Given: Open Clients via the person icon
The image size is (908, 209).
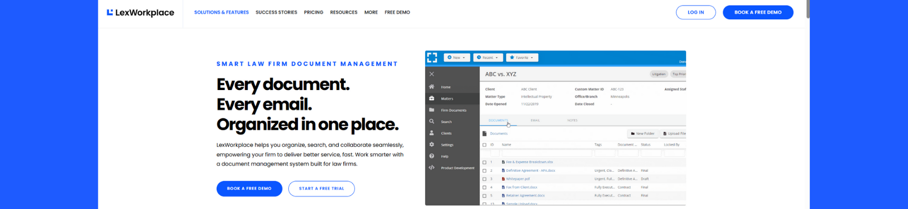Looking at the screenshot, I should [432, 133].
